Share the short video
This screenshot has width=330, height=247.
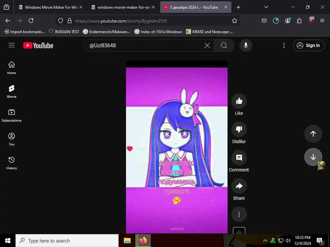tap(239, 186)
